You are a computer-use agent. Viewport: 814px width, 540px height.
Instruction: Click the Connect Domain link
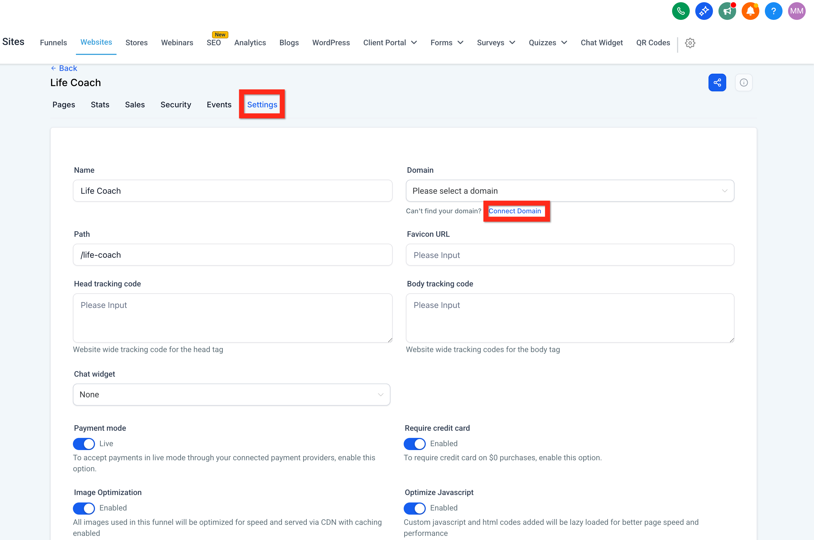[x=515, y=211]
